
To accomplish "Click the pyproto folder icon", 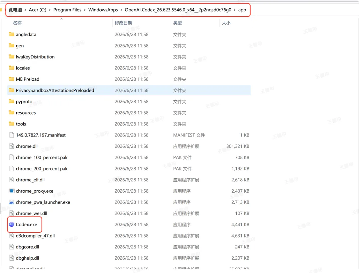I will click(11, 101).
